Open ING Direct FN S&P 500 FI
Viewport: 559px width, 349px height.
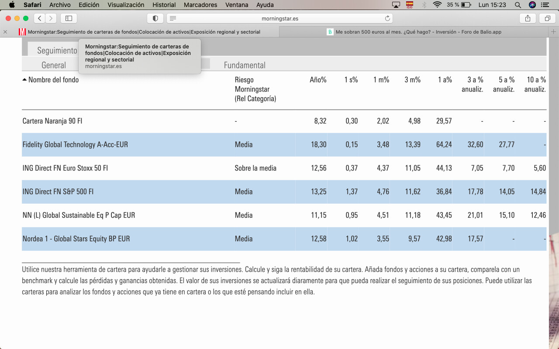point(58,192)
